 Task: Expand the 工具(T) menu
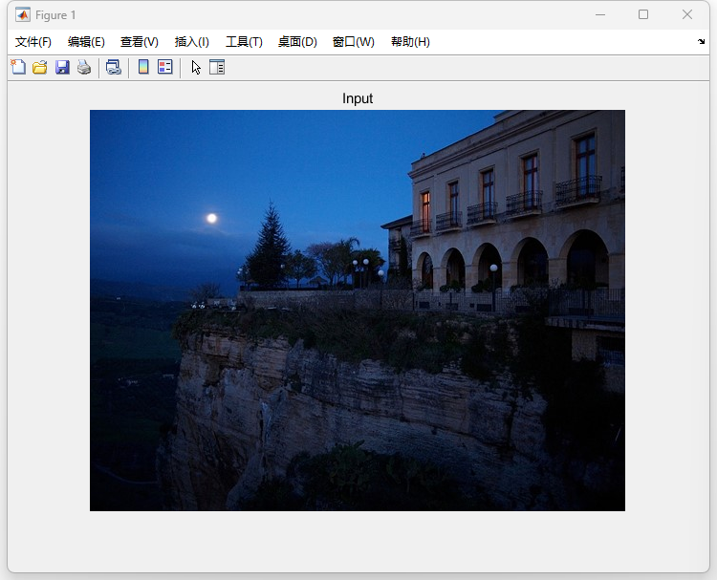(x=244, y=42)
